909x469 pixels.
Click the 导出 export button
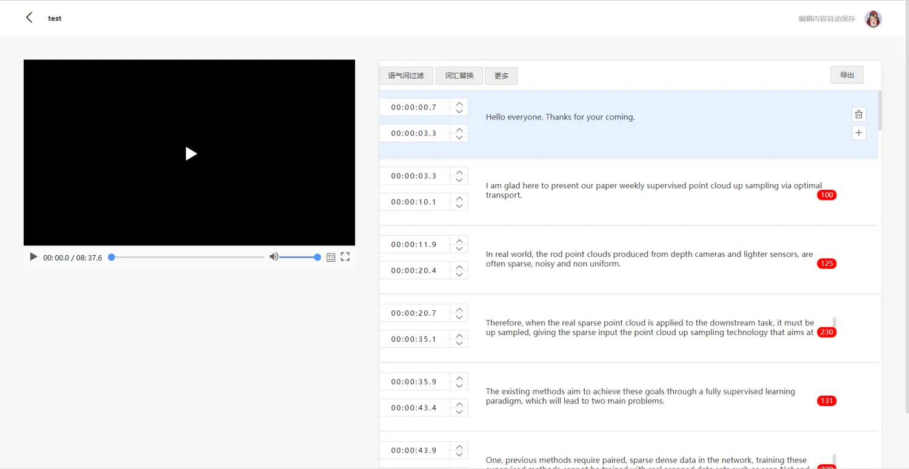coord(847,75)
